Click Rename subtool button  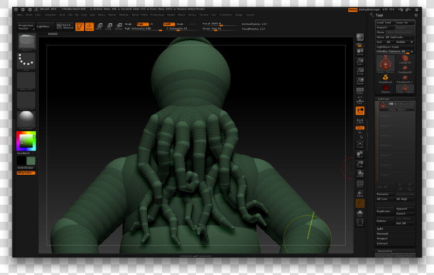385,194
